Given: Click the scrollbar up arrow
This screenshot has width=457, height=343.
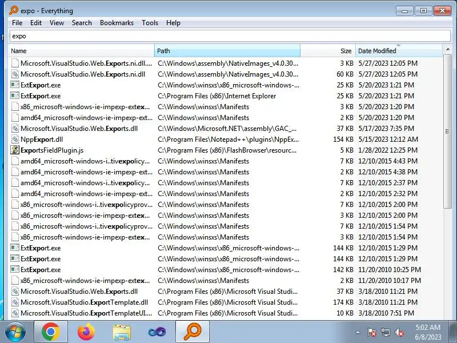Looking at the screenshot, I should (448, 50).
